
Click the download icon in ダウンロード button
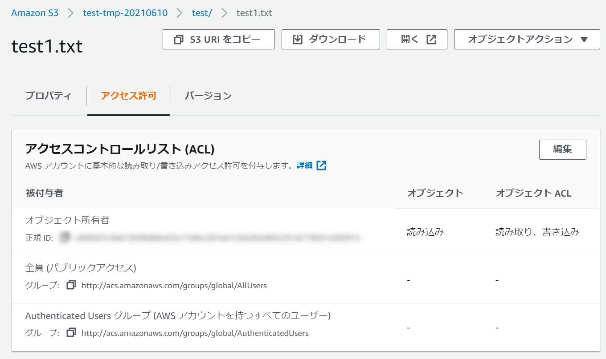point(297,40)
